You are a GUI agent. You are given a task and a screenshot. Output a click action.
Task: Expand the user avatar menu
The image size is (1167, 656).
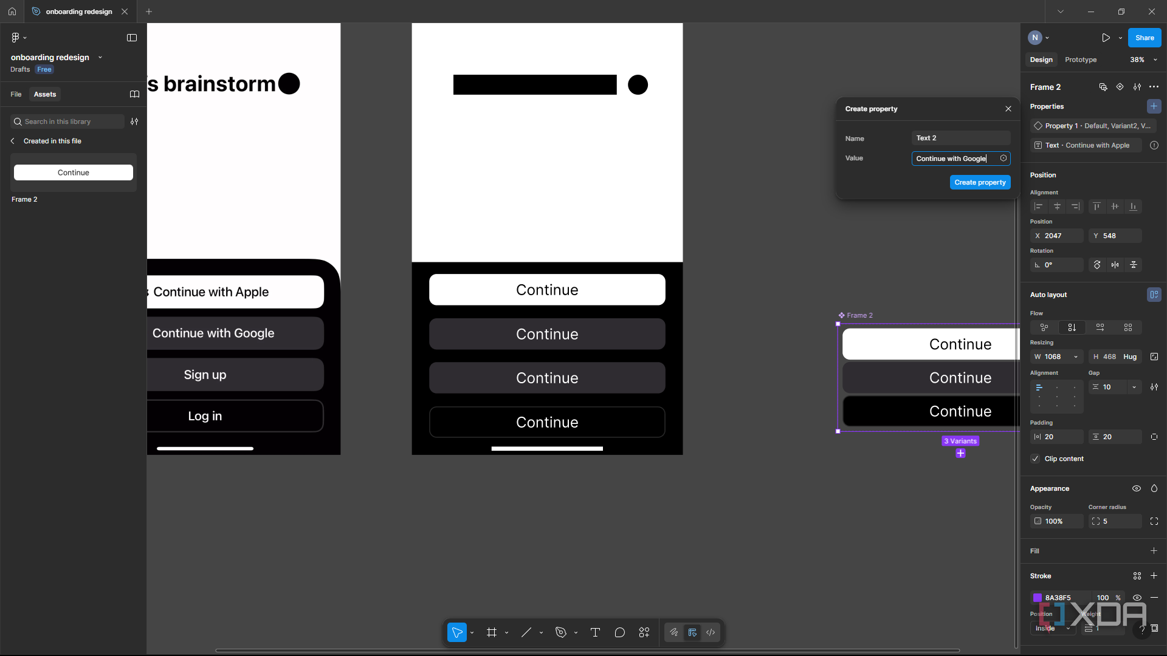tap(1047, 38)
